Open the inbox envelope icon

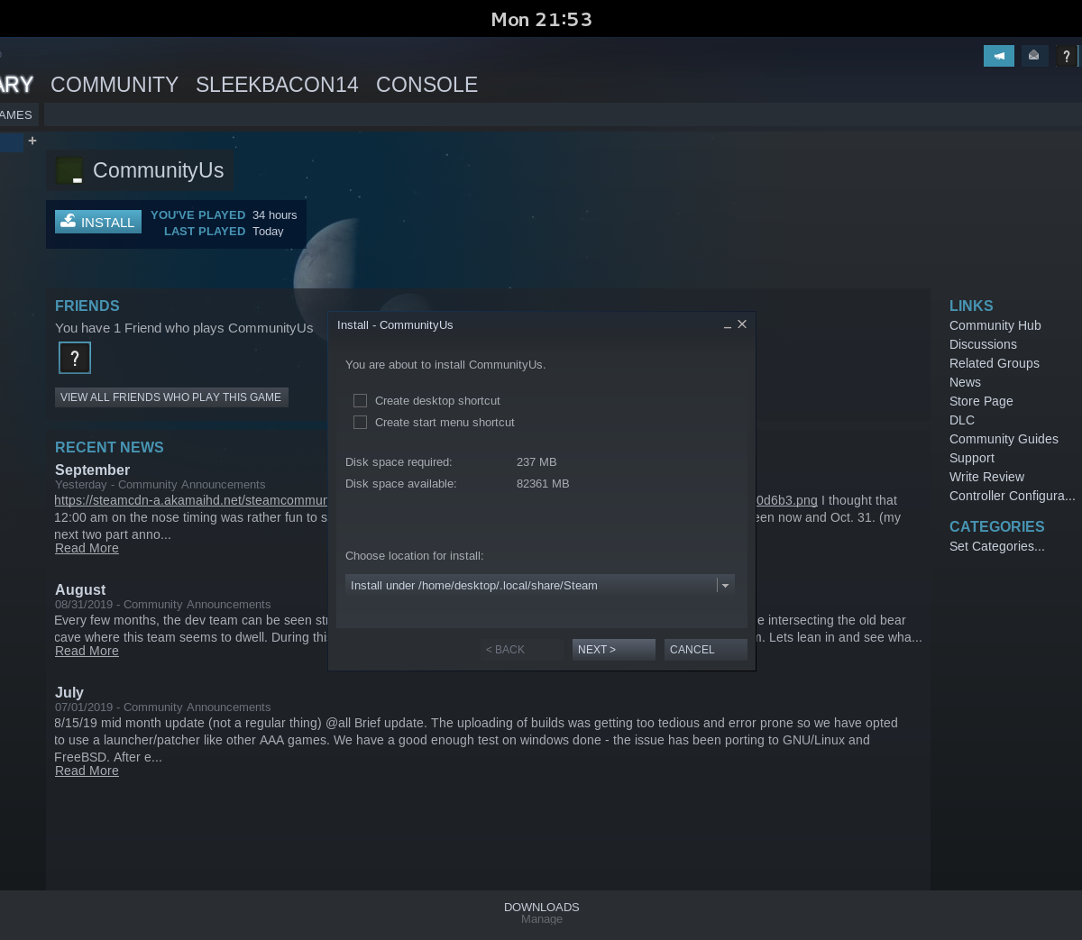[1034, 56]
